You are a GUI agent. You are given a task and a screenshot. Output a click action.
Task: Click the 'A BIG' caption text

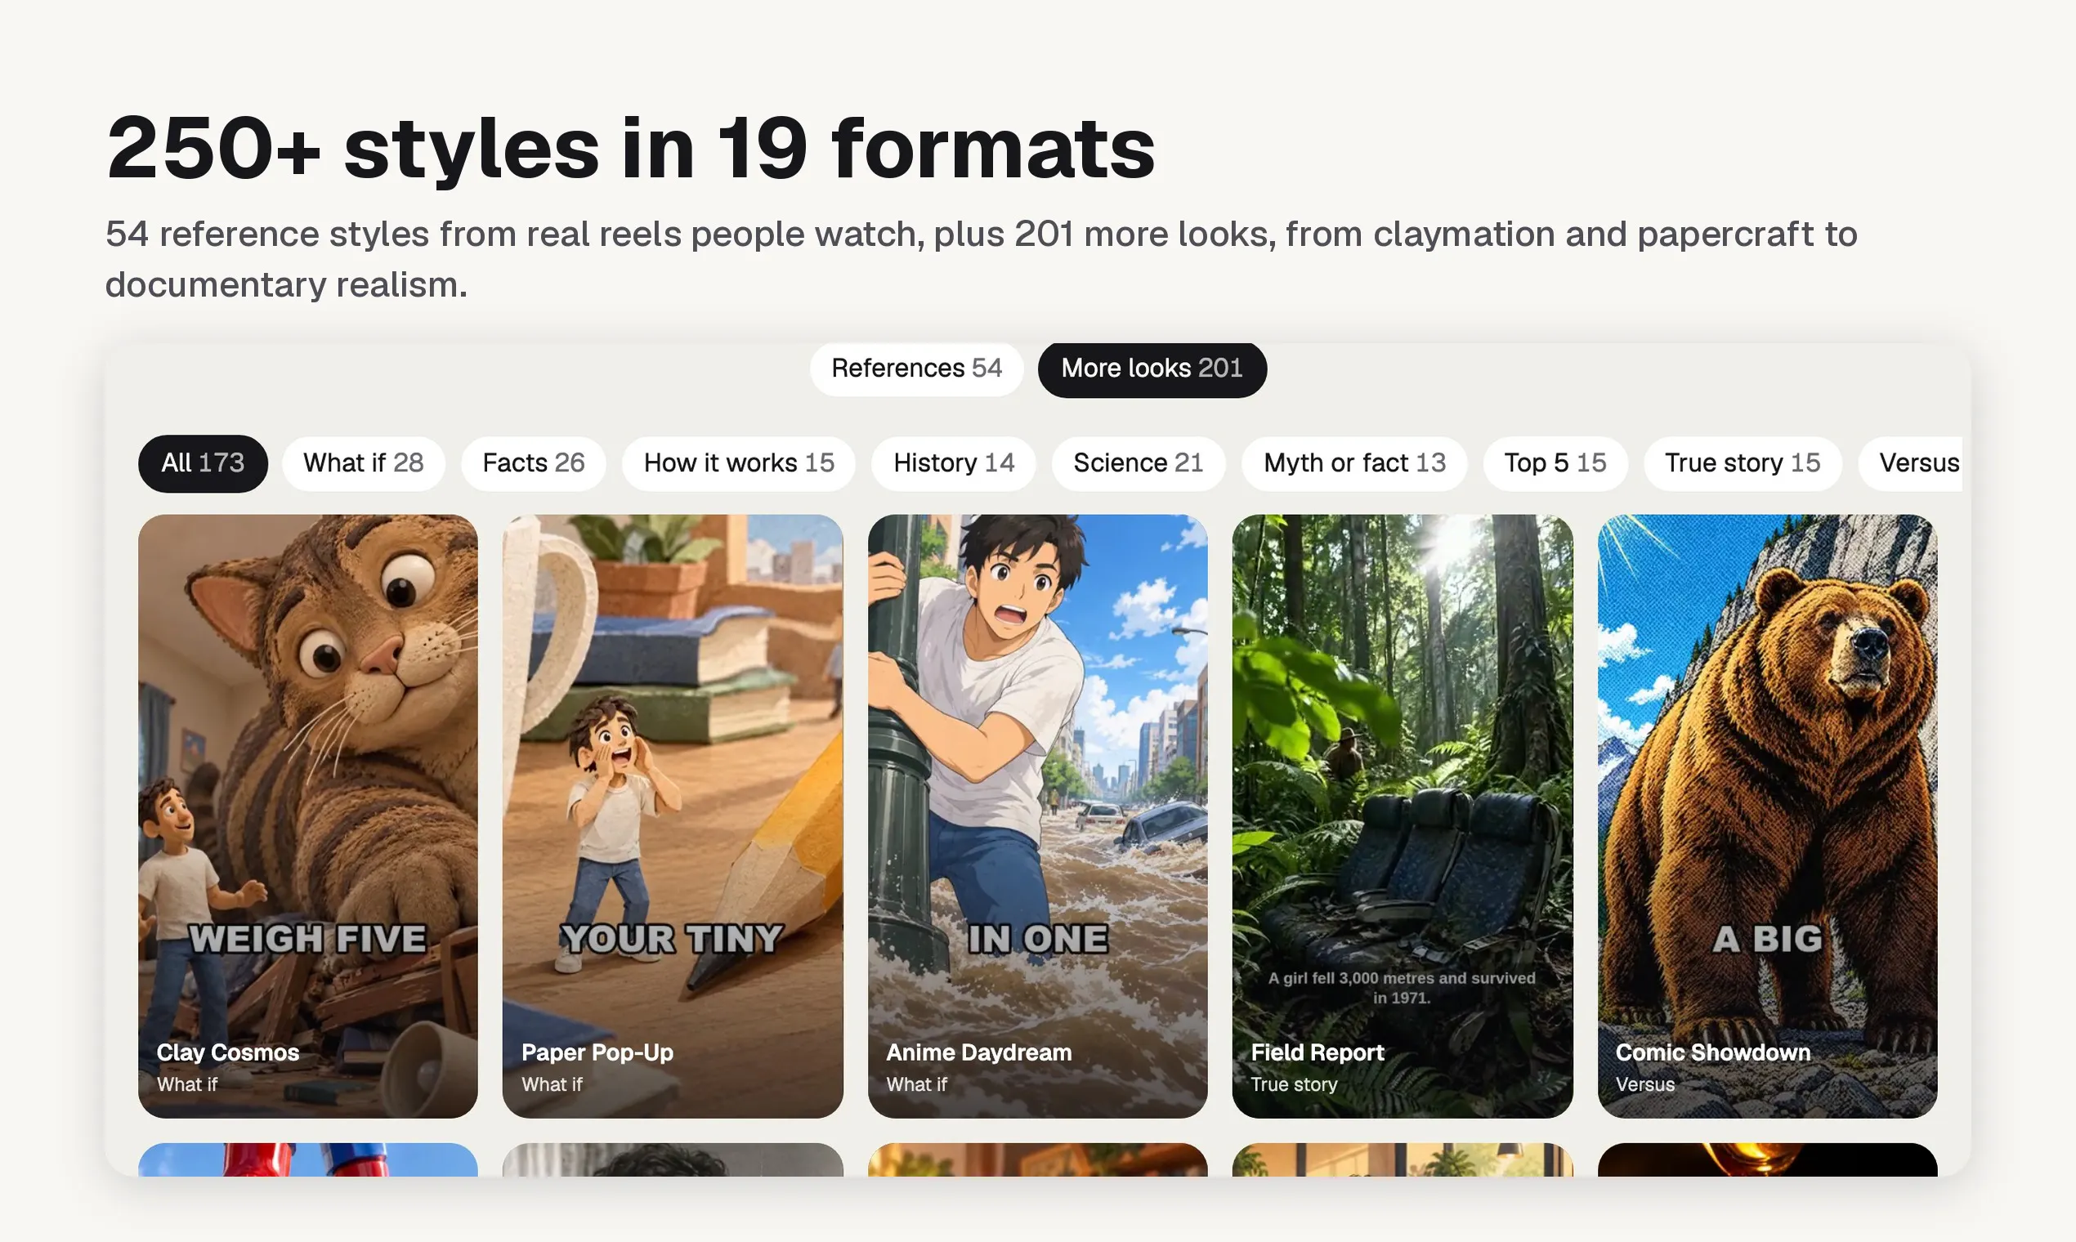coord(1767,939)
